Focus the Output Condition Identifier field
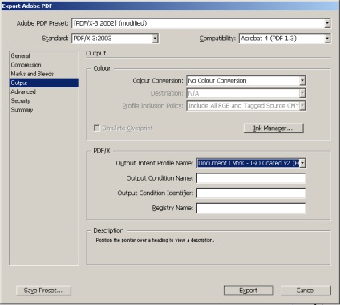 (x=251, y=193)
